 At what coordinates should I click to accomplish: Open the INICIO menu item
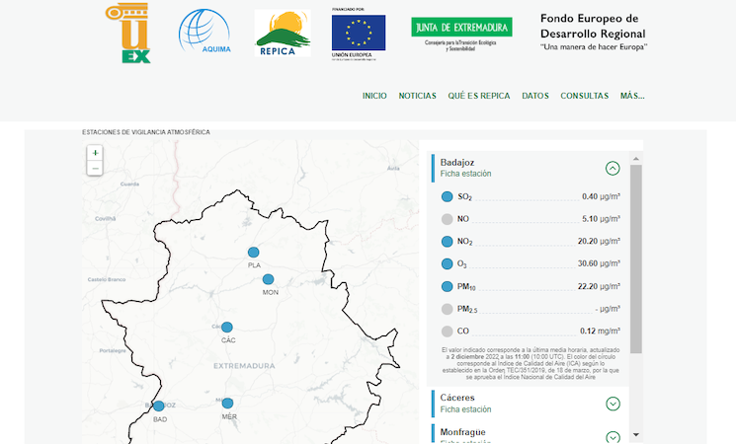point(374,96)
